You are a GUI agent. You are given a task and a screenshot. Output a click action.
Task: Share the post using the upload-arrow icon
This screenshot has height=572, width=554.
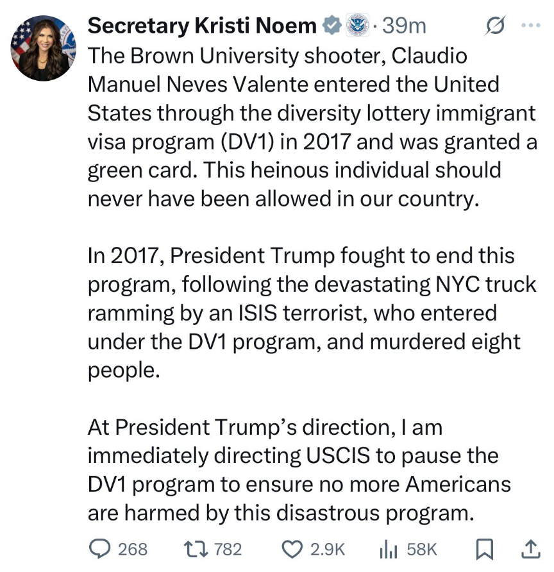pyautogui.click(x=531, y=549)
